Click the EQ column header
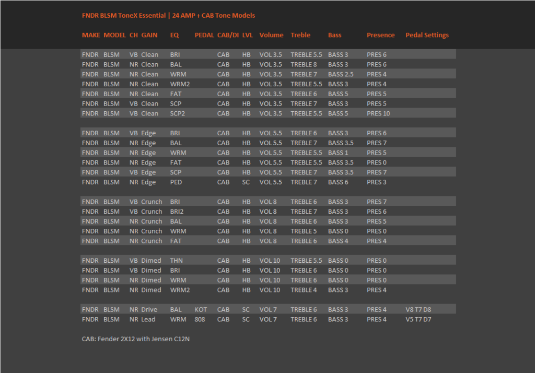Viewport: 535px width, 373px height. (175, 35)
